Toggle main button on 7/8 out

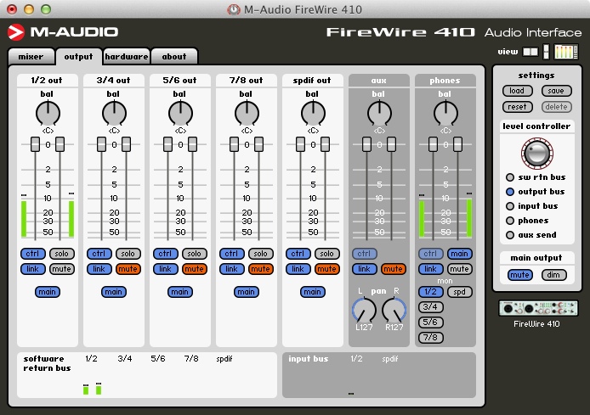tap(246, 292)
